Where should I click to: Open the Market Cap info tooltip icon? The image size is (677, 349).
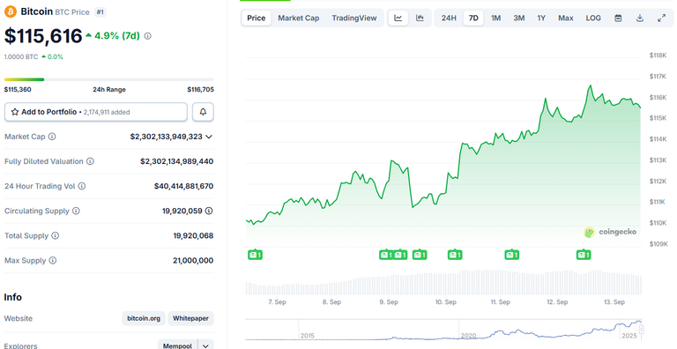point(52,137)
